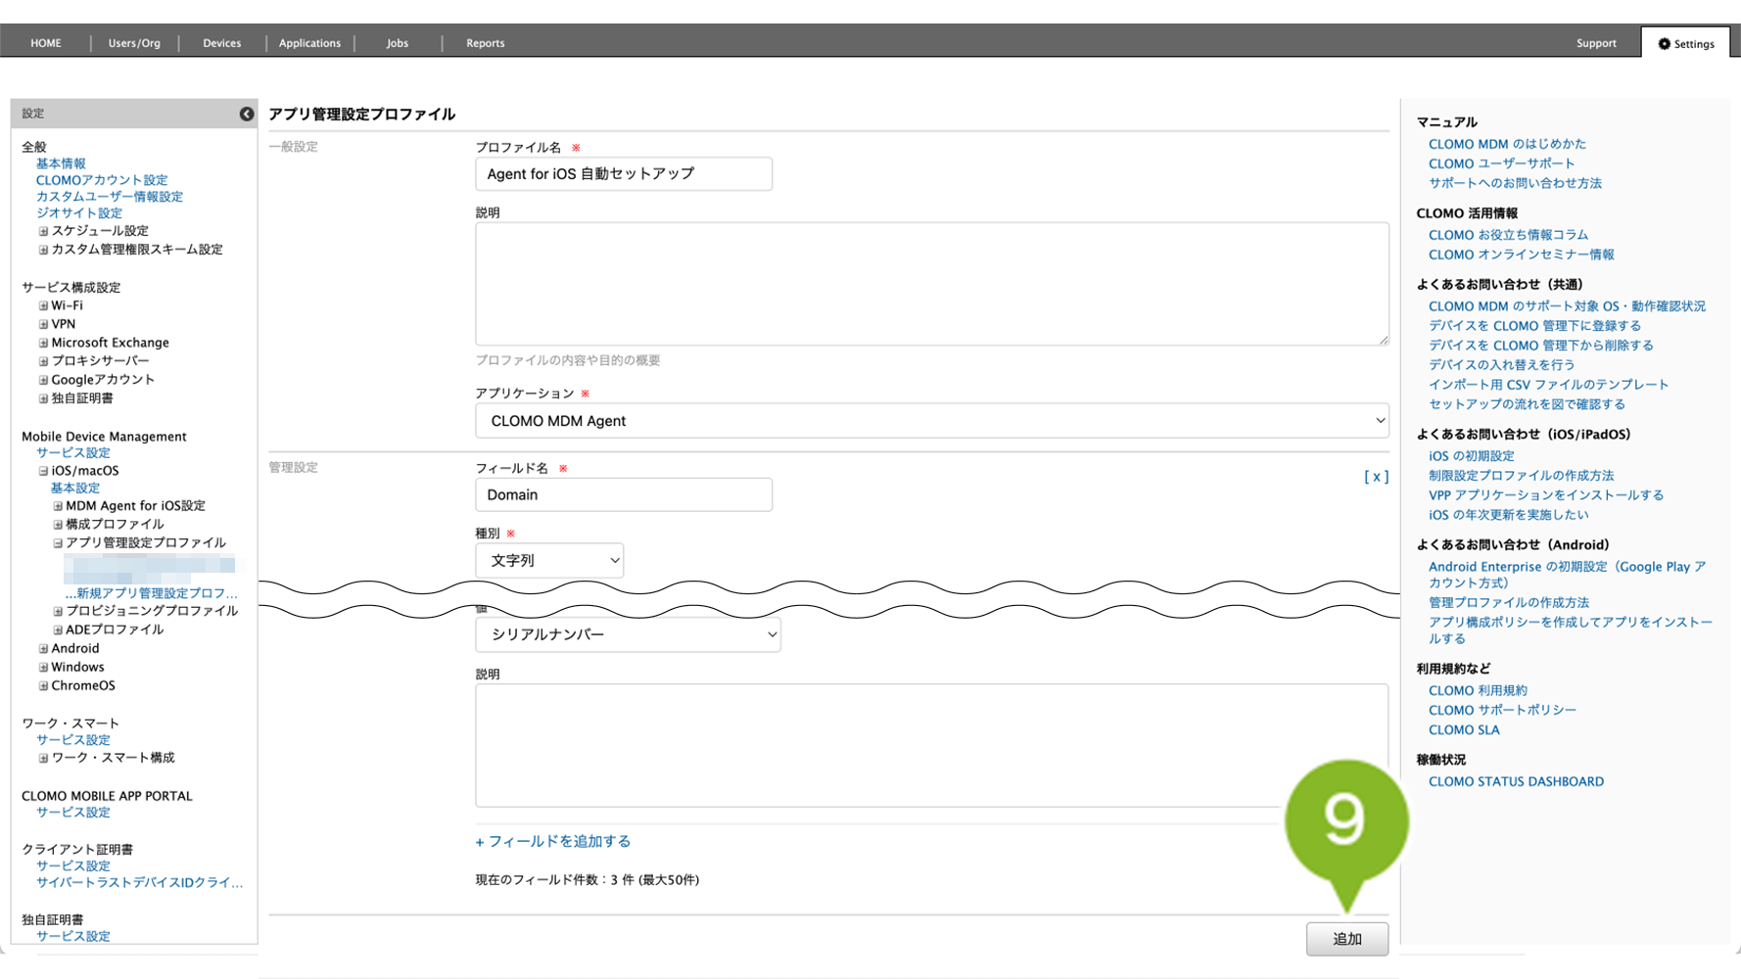Open 基本情報 in the sidebar

[61, 163]
